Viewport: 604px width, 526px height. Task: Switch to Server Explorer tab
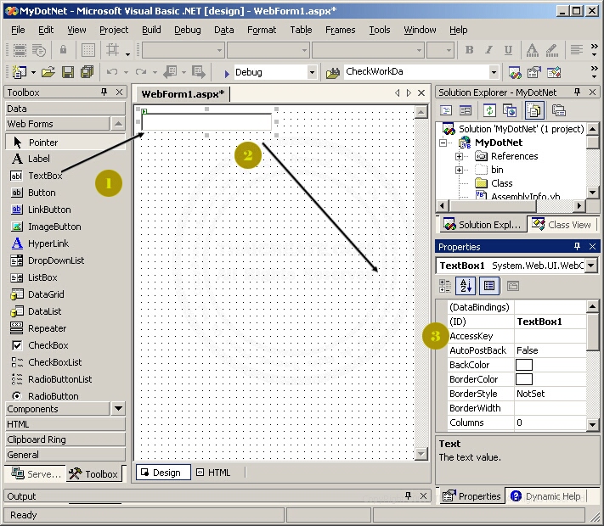coord(36,473)
